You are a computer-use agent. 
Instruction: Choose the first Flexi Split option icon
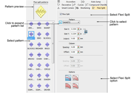point(68,78)
